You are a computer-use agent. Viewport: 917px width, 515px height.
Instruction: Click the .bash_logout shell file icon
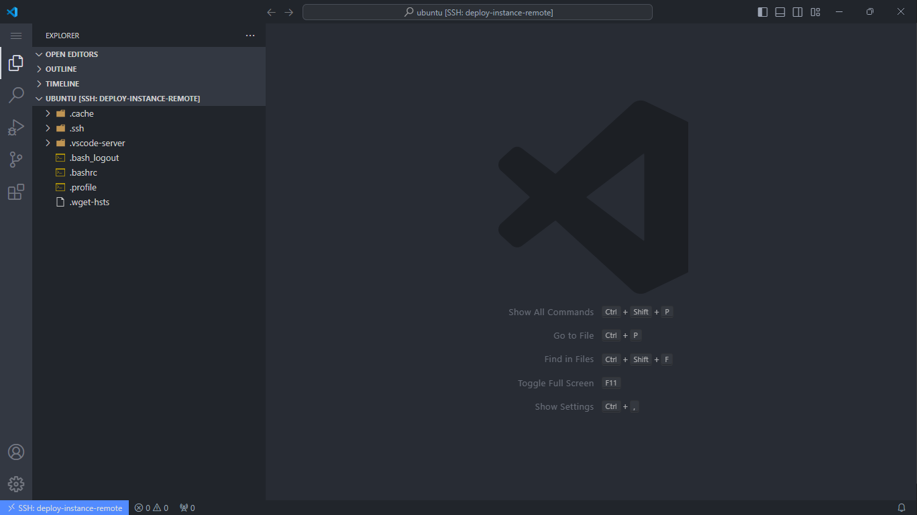click(60, 158)
